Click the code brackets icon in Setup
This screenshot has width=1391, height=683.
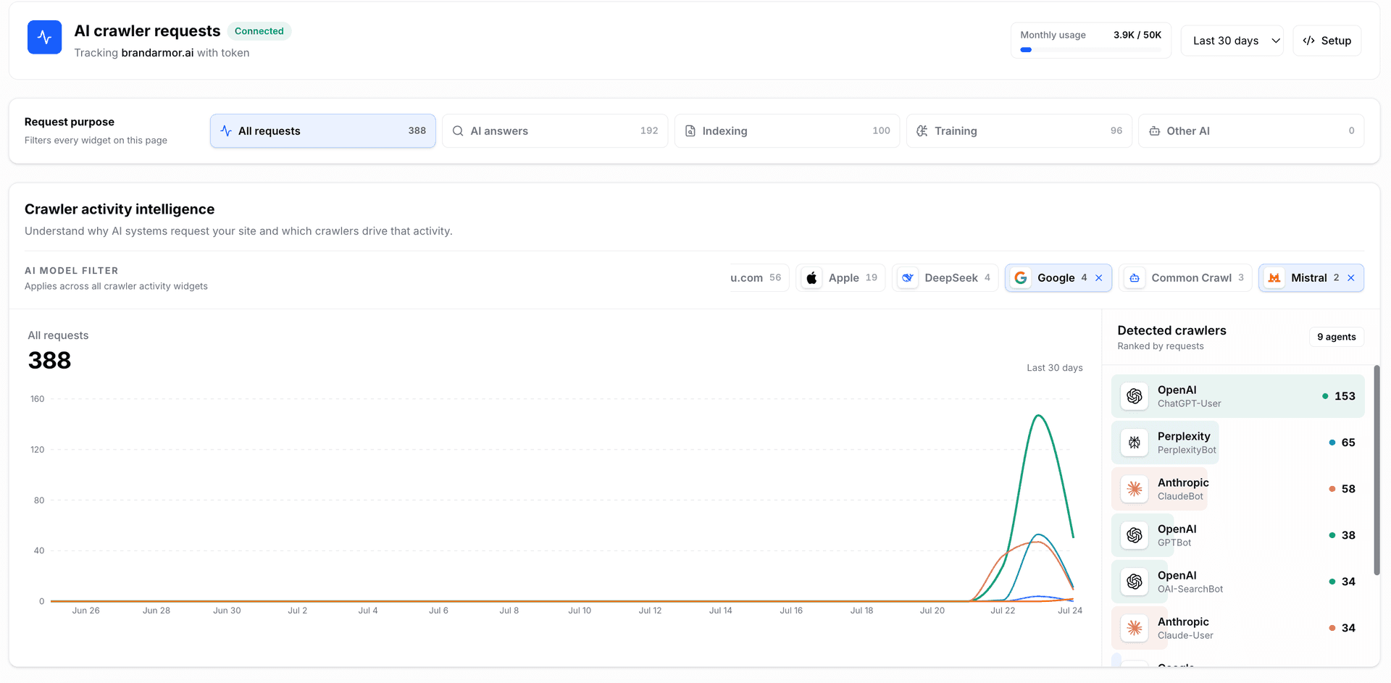(1308, 41)
